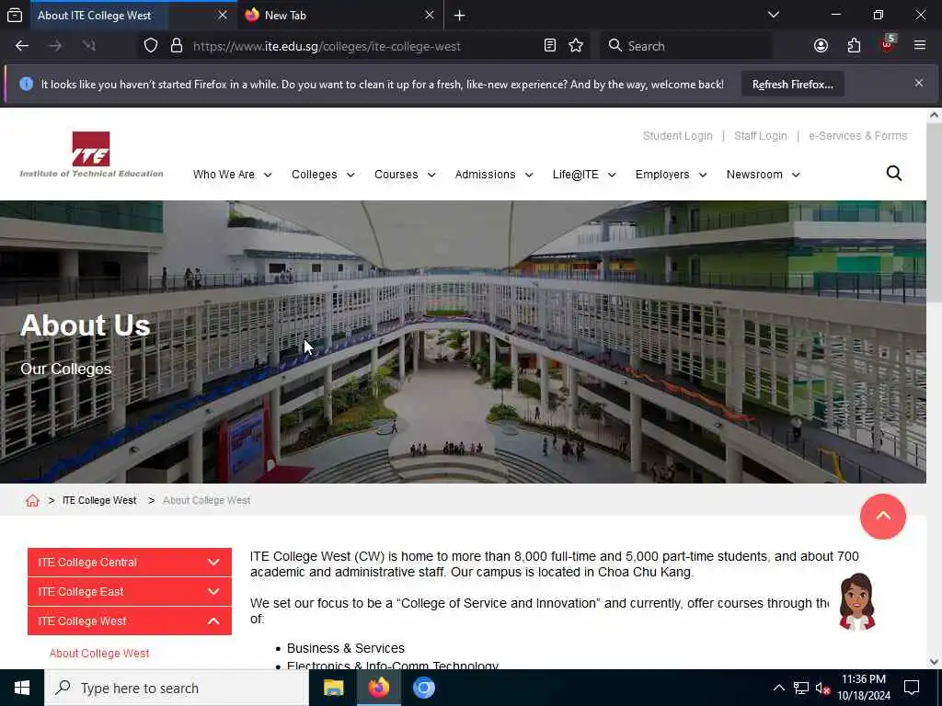Screen dimensions: 942x706
Task: Open the chatbot assistant avatar
Action: tap(857, 601)
